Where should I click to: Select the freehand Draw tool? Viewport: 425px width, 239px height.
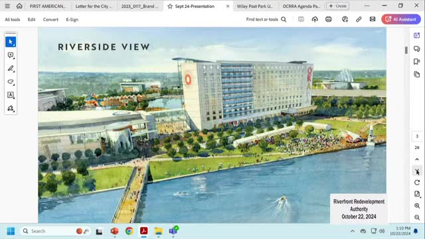[x=11, y=82]
